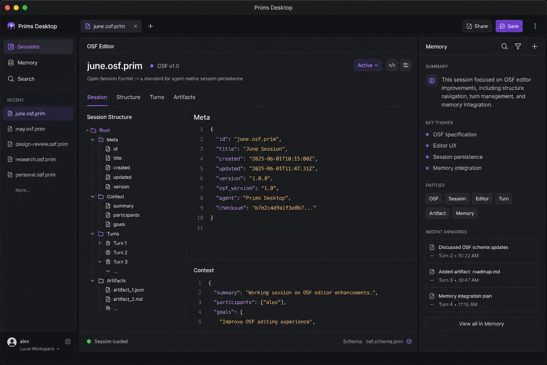Select the summary node in tree

120,206
